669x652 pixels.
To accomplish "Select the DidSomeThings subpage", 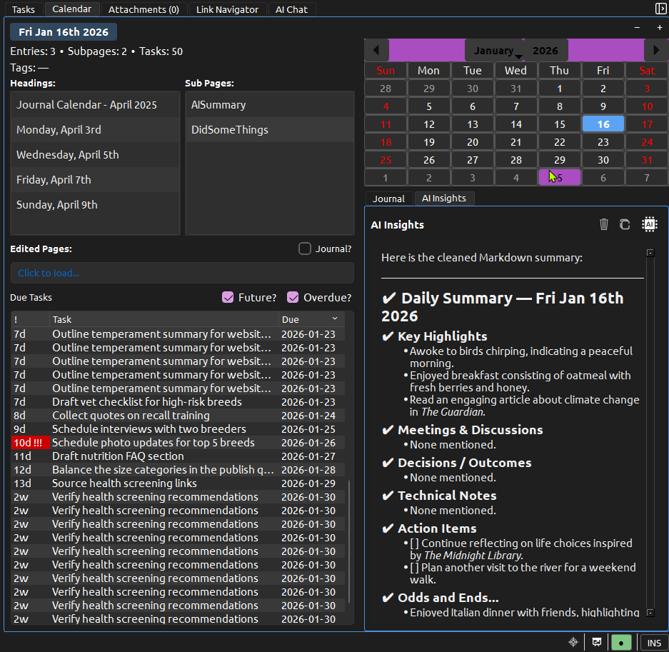I will click(230, 130).
